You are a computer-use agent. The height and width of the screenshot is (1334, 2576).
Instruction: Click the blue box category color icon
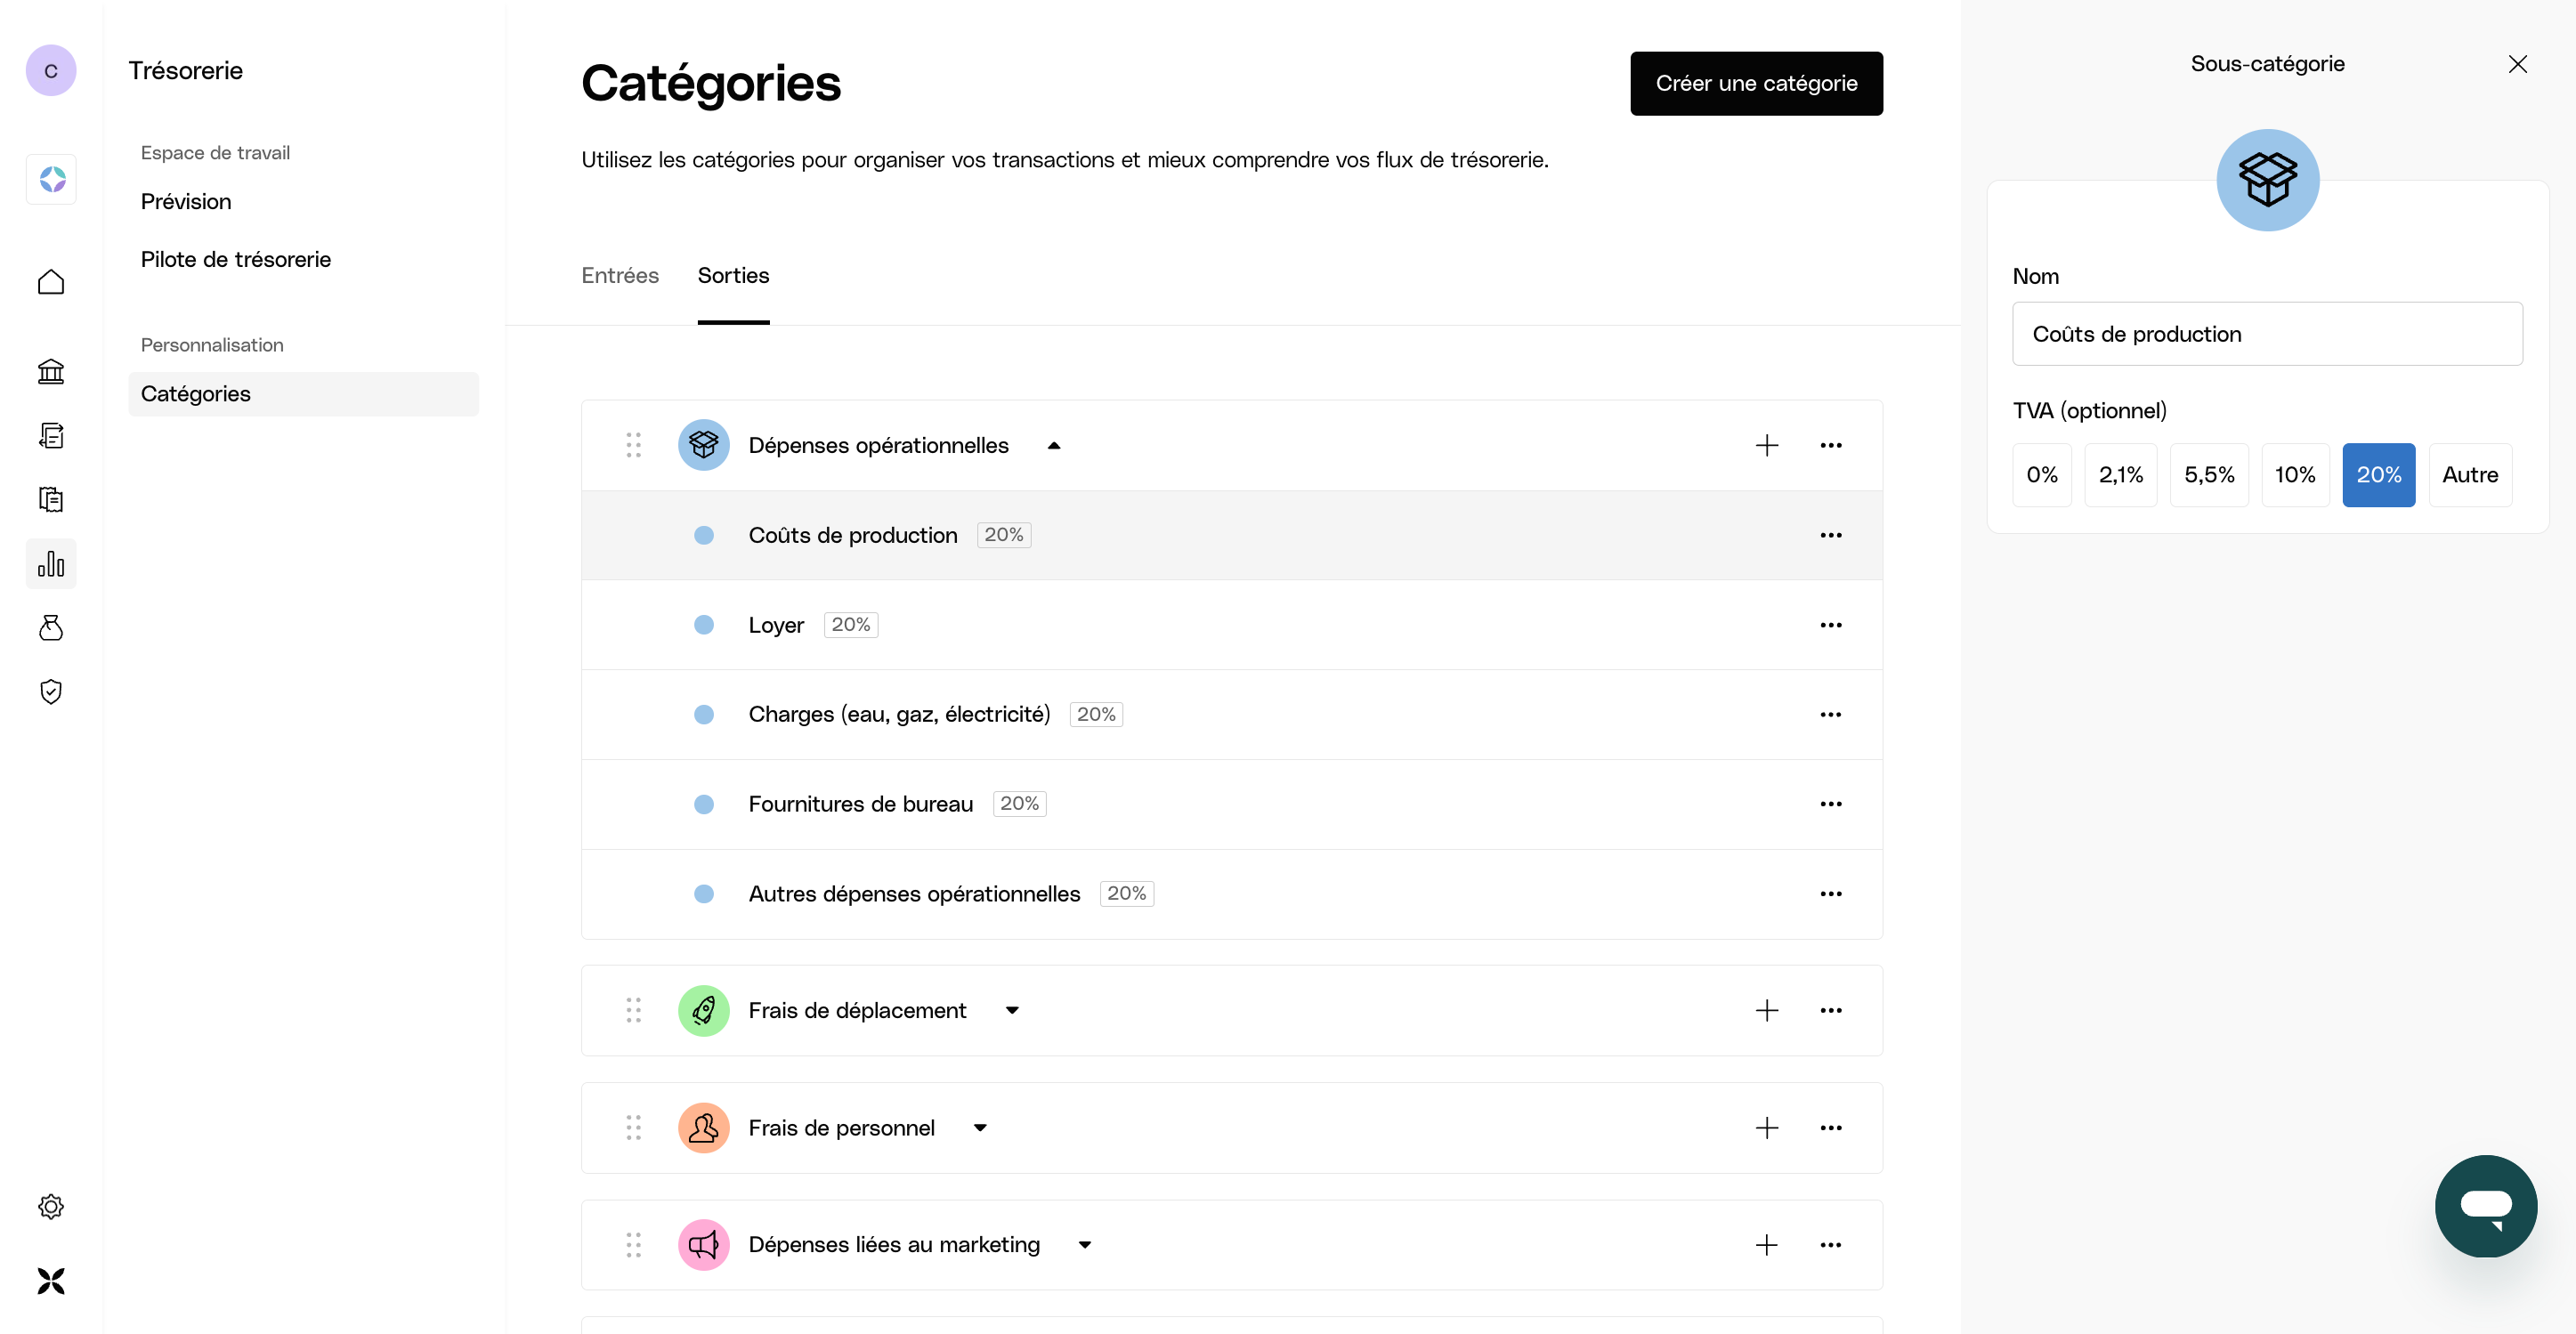pos(2267,180)
